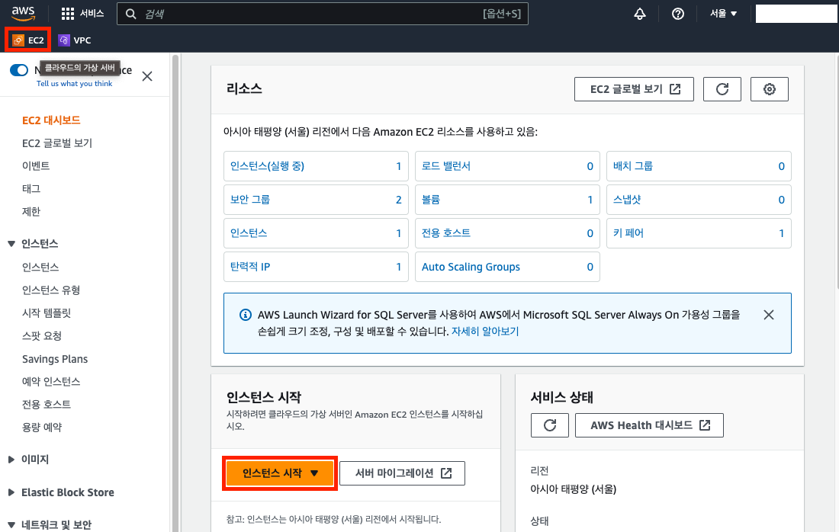
Task: Open the Snapshots resource tile
Action: tap(699, 200)
